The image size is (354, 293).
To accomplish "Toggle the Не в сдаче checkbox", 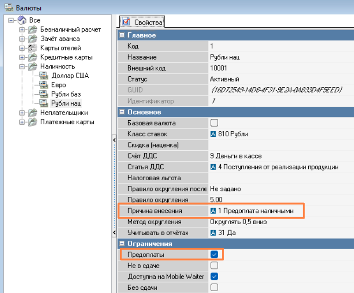I will [214, 266].
